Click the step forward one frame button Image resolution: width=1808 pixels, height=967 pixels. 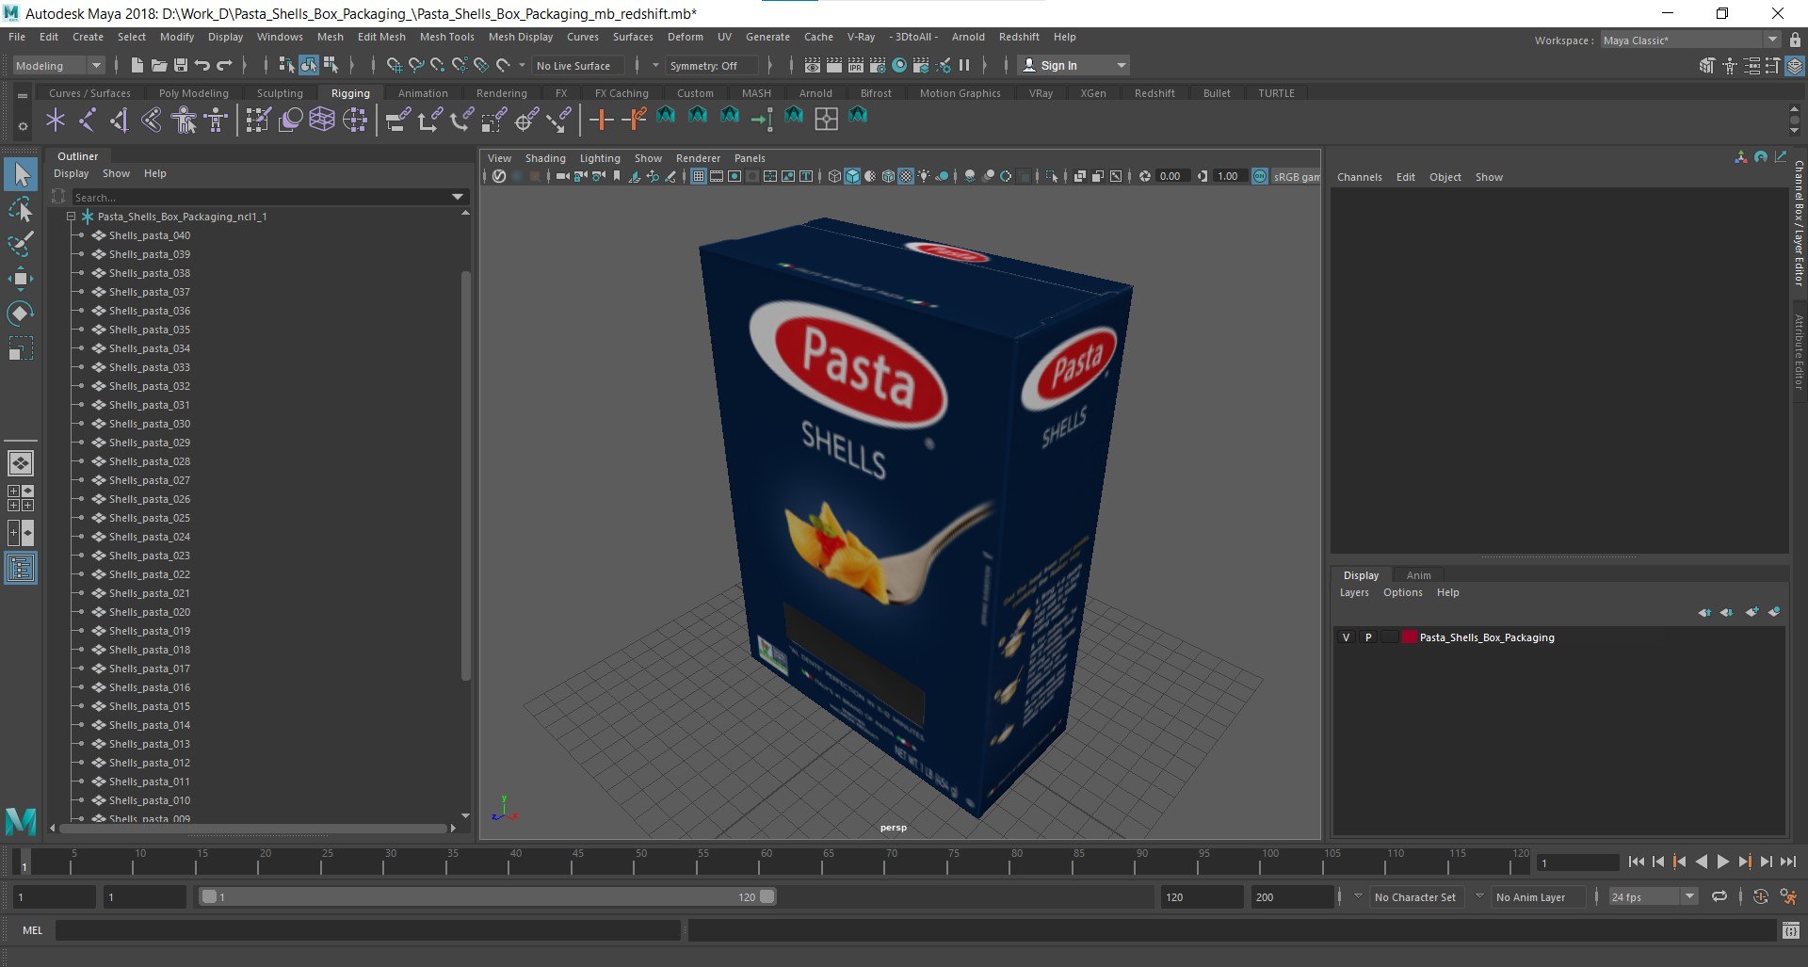coord(1766,862)
